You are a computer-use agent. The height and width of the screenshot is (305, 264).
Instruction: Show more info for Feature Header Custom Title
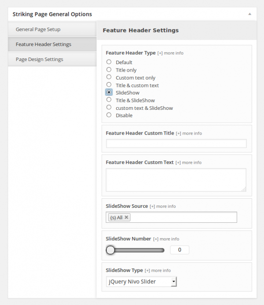[189, 134]
